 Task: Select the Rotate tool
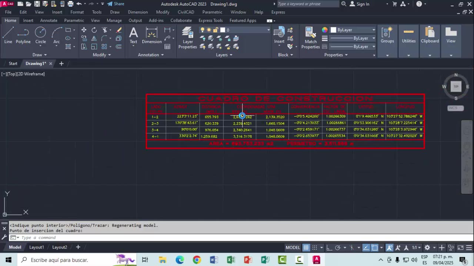click(x=94, y=30)
